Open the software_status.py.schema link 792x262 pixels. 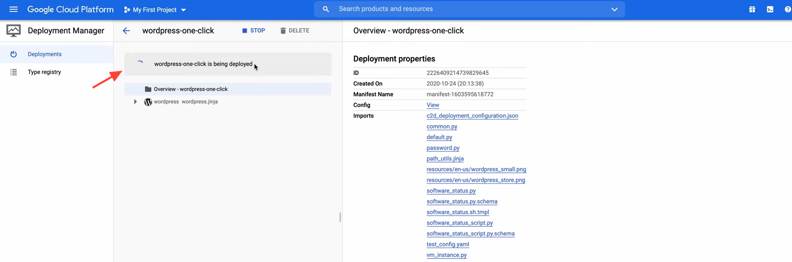[462, 202]
